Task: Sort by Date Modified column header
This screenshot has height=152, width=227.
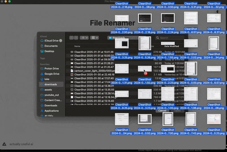Action: (x=172, y=46)
